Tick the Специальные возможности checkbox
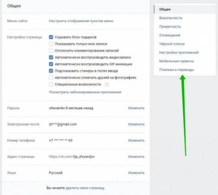 [51, 84]
